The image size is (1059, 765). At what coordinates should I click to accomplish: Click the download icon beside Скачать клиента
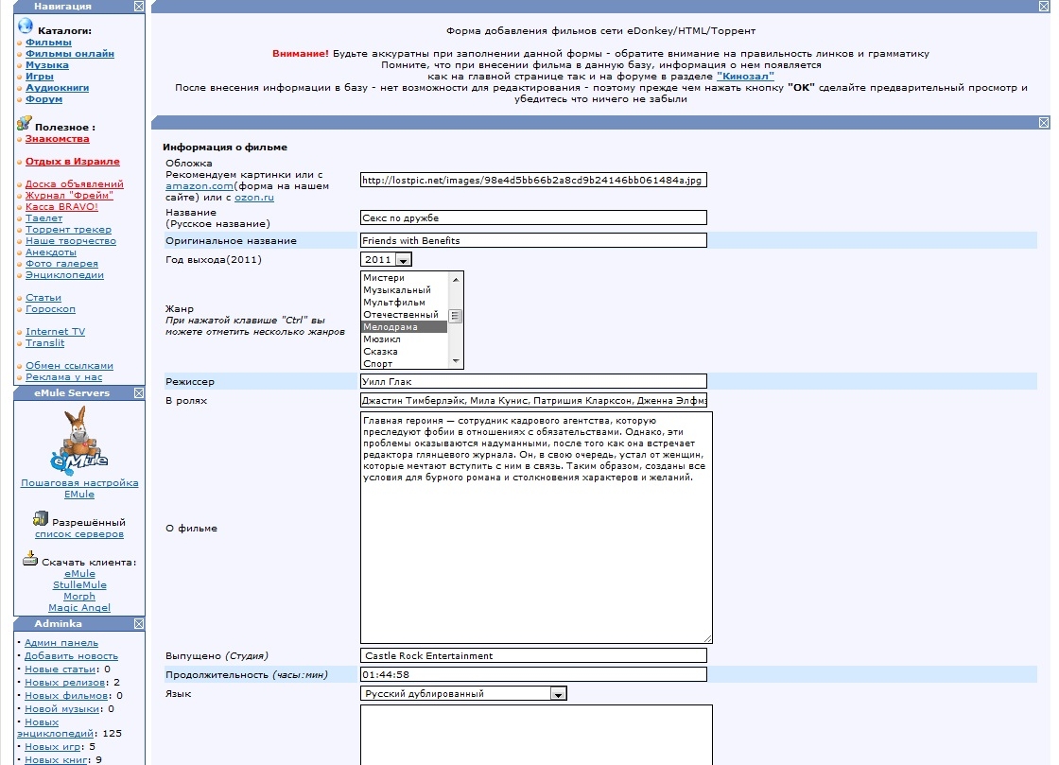click(29, 559)
